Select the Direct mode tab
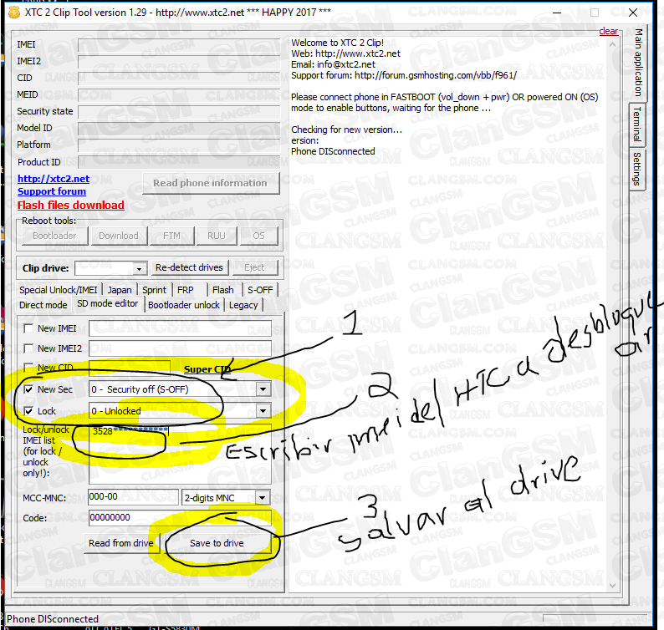This screenshot has width=664, height=630. [x=43, y=305]
